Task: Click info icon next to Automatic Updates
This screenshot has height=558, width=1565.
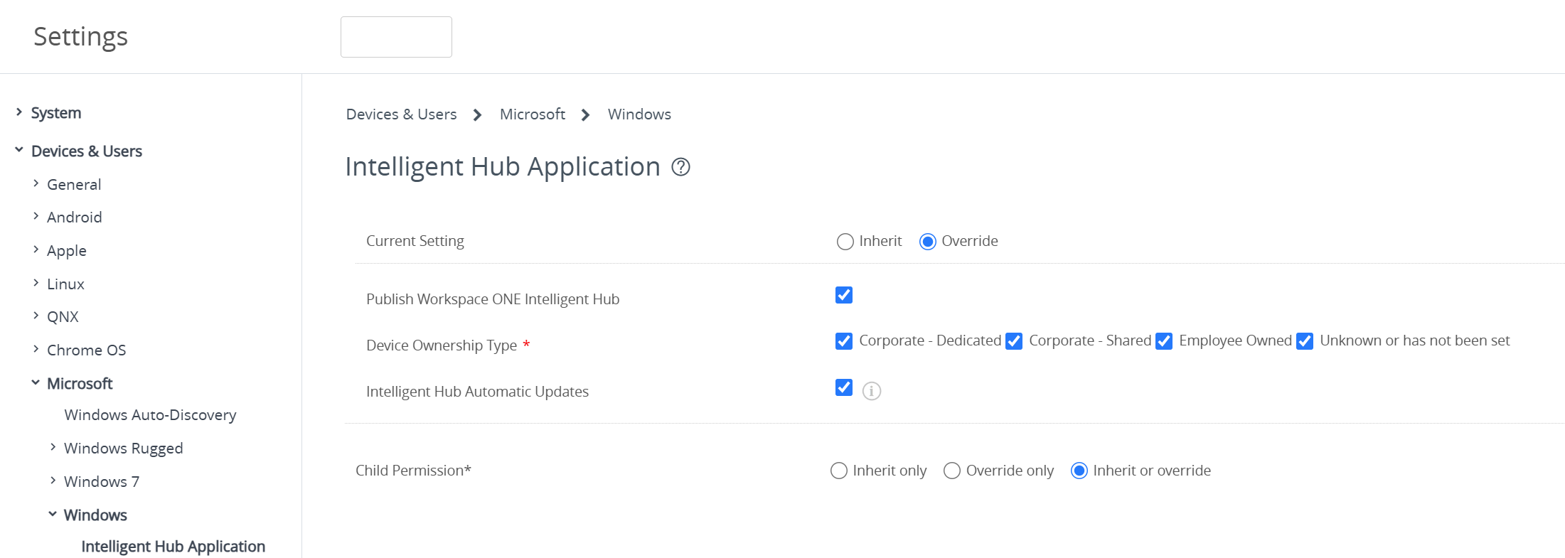Action: point(871,391)
